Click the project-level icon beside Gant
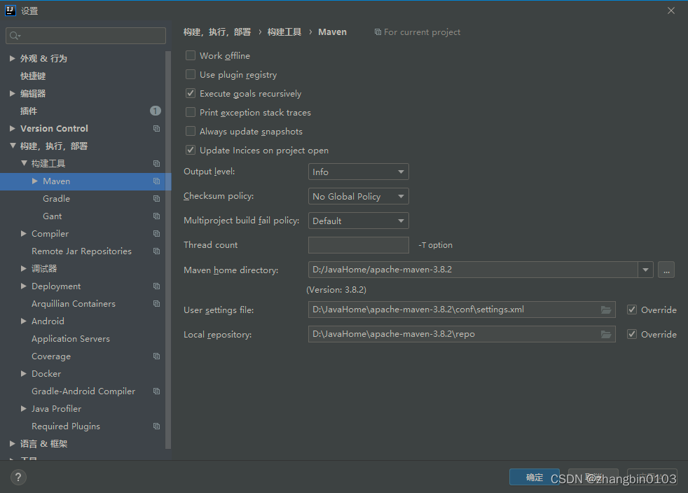The height and width of the screenshot is (493, 688). coord(156,216)
